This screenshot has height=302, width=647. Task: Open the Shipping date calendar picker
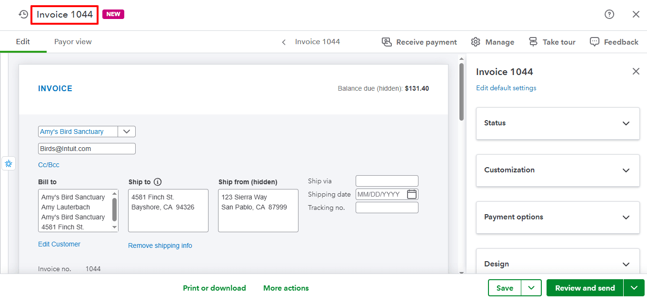412,194
